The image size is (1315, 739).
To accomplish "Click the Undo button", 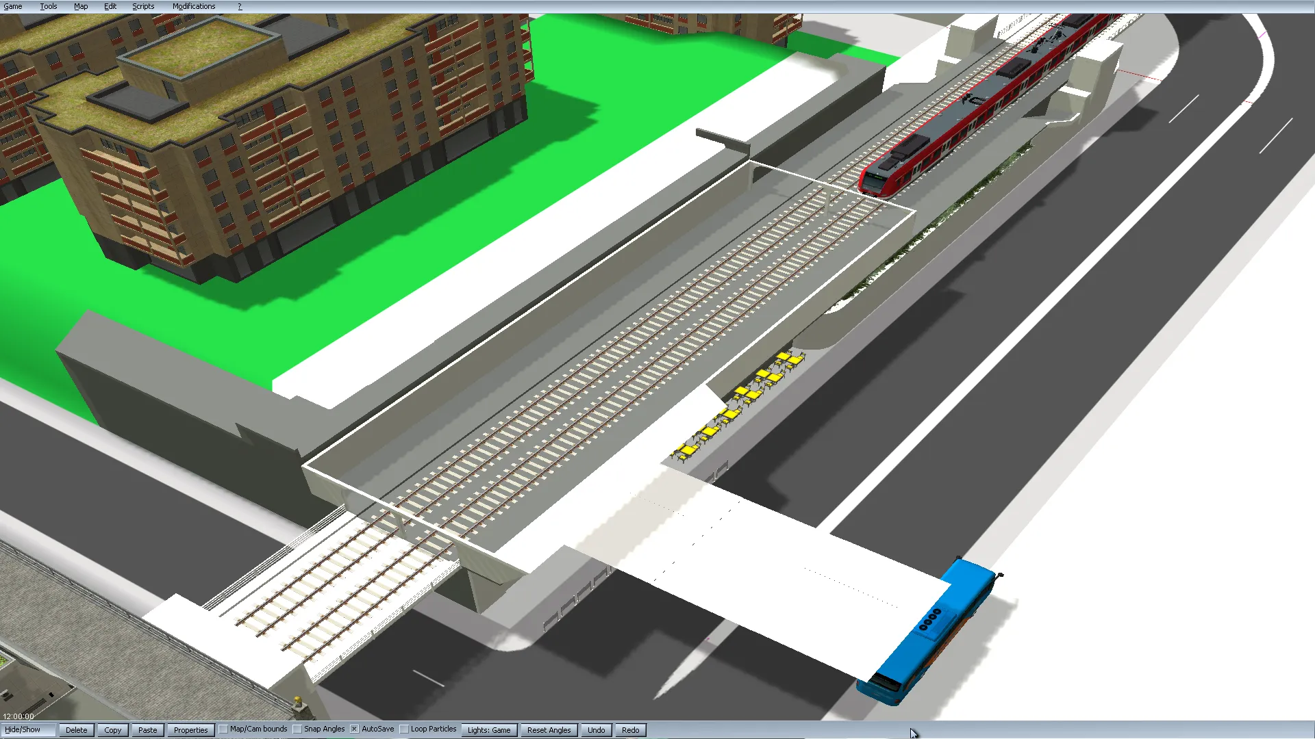I will coord(596,730).
